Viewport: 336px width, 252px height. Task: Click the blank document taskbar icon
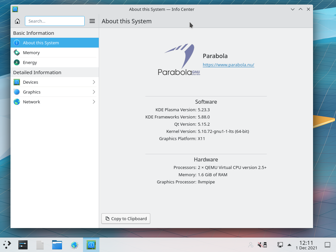coord(40,245)
